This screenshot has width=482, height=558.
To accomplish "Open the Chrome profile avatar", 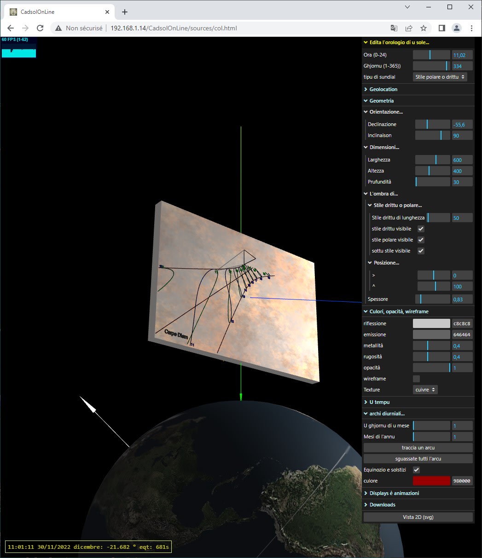I will [456, 28].
